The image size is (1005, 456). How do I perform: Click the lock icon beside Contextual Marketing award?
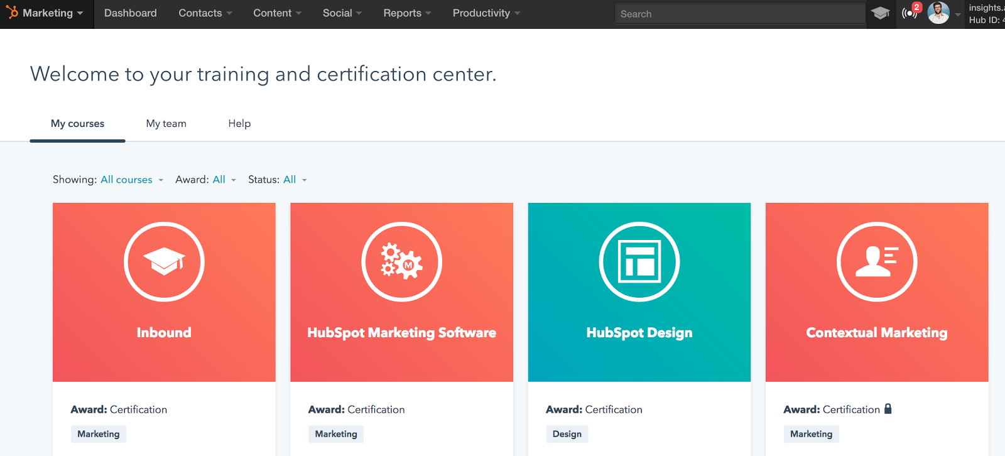pyautogui.click(x=888, y=408)
